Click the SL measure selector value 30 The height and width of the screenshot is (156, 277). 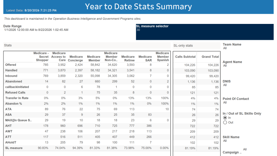(138, 30)
